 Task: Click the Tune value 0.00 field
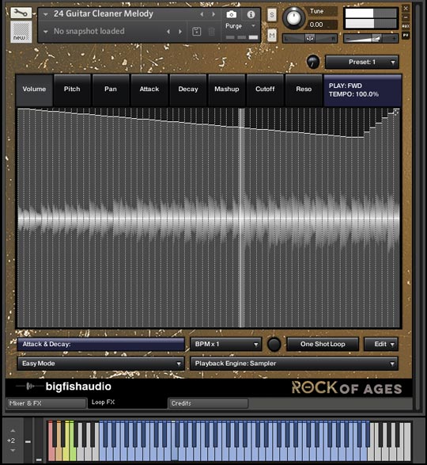point(322,25)
